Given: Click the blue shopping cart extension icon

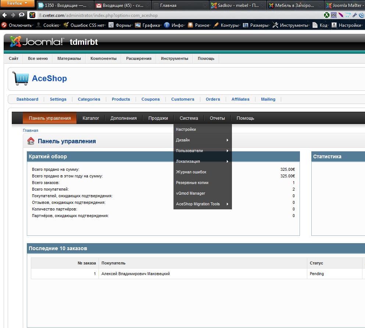Looking at the screenshot, I should (x=348, y=15).
